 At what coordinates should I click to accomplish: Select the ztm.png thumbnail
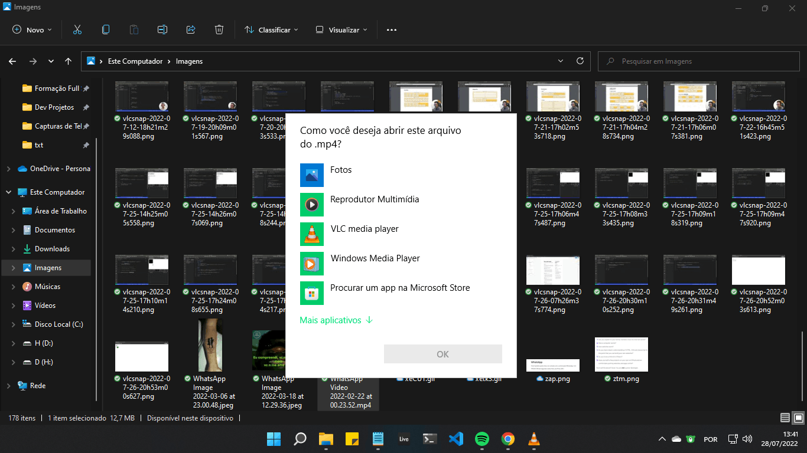coord(621,354)
